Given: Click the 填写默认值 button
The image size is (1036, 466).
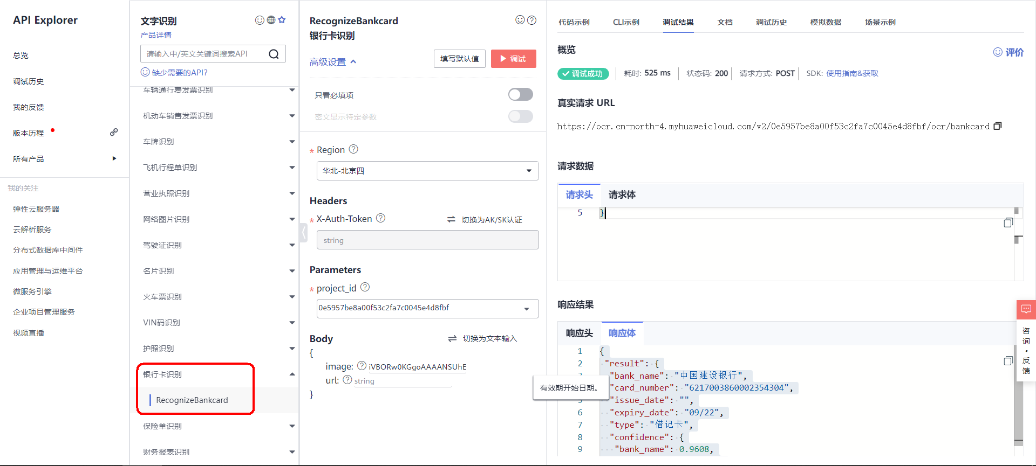Looking at the screenshot, I should click(x=460, y=59).
